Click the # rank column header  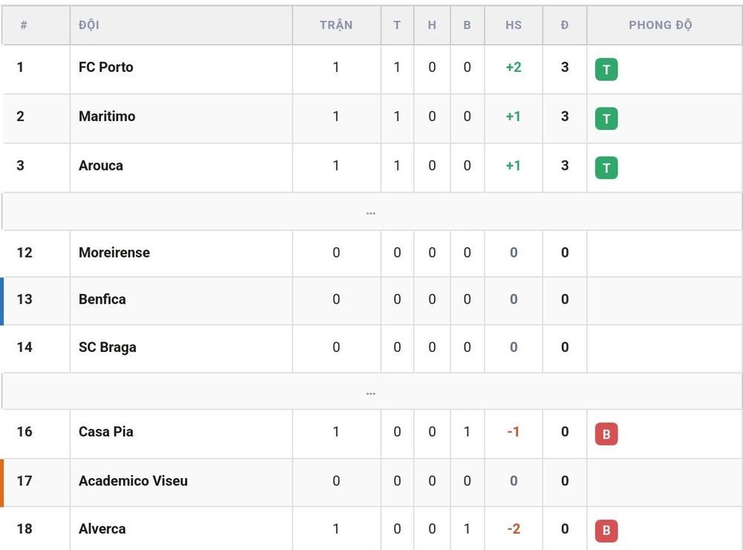click(x=24, y=25)
